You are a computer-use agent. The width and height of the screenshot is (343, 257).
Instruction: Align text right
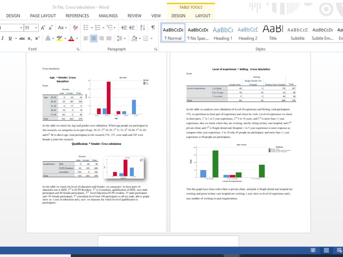101,38
